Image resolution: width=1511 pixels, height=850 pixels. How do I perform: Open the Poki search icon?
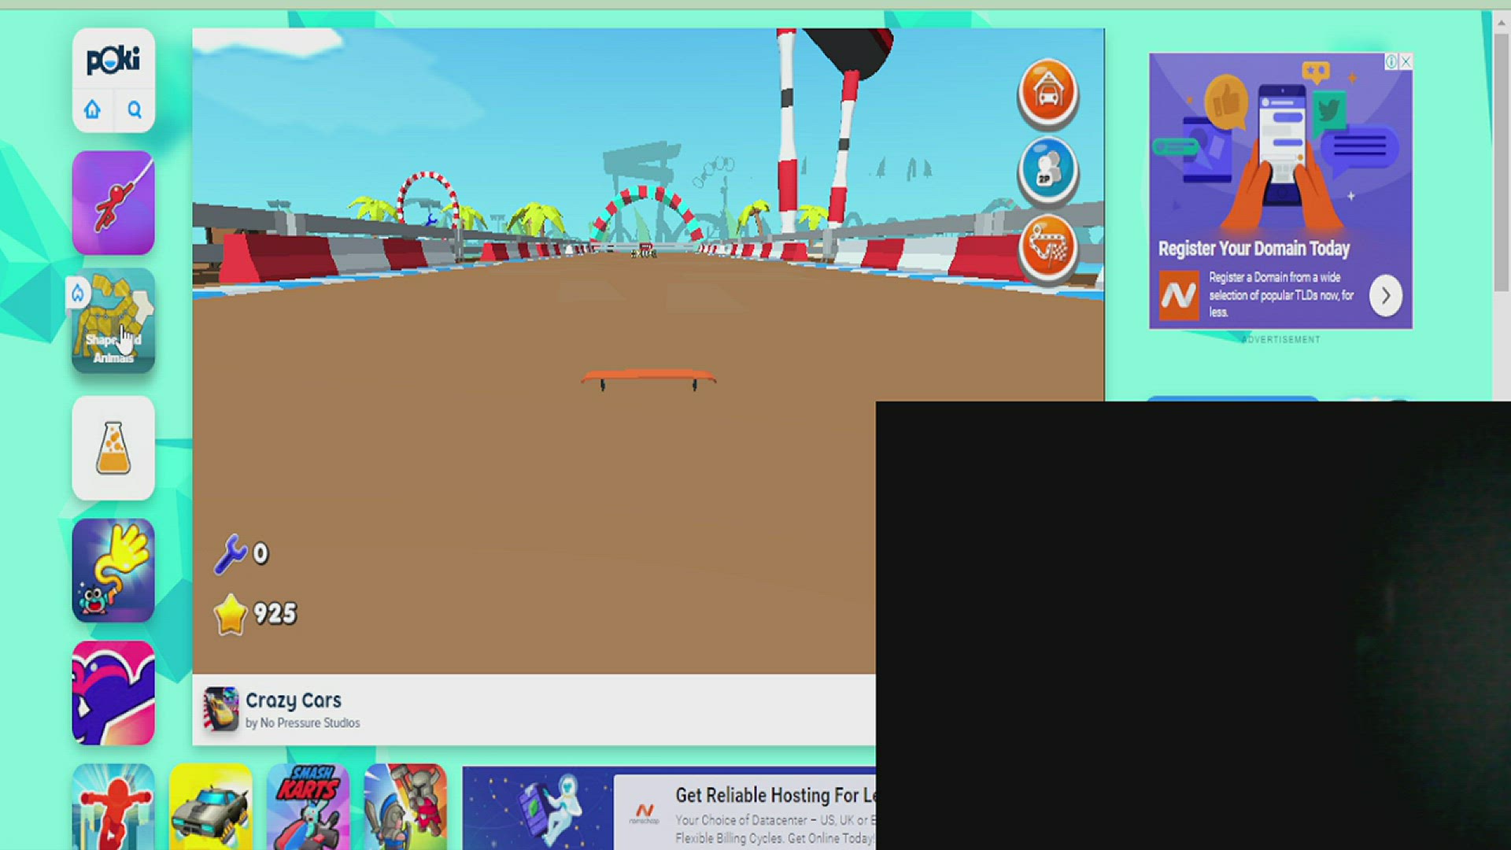(x=135, y=109)
